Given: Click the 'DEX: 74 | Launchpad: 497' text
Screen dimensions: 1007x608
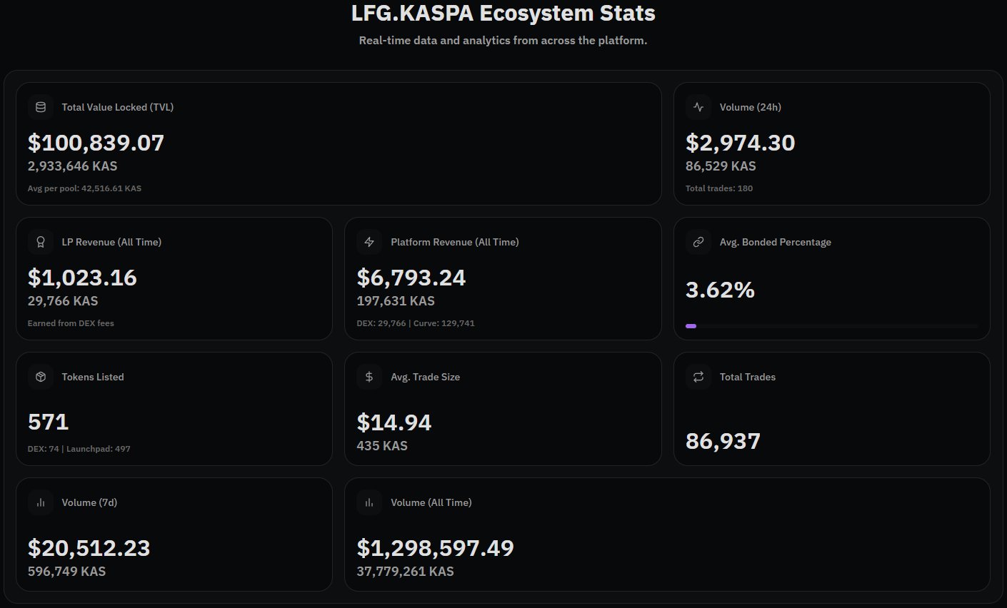Looking at the screenshot, I should [79, 449].
